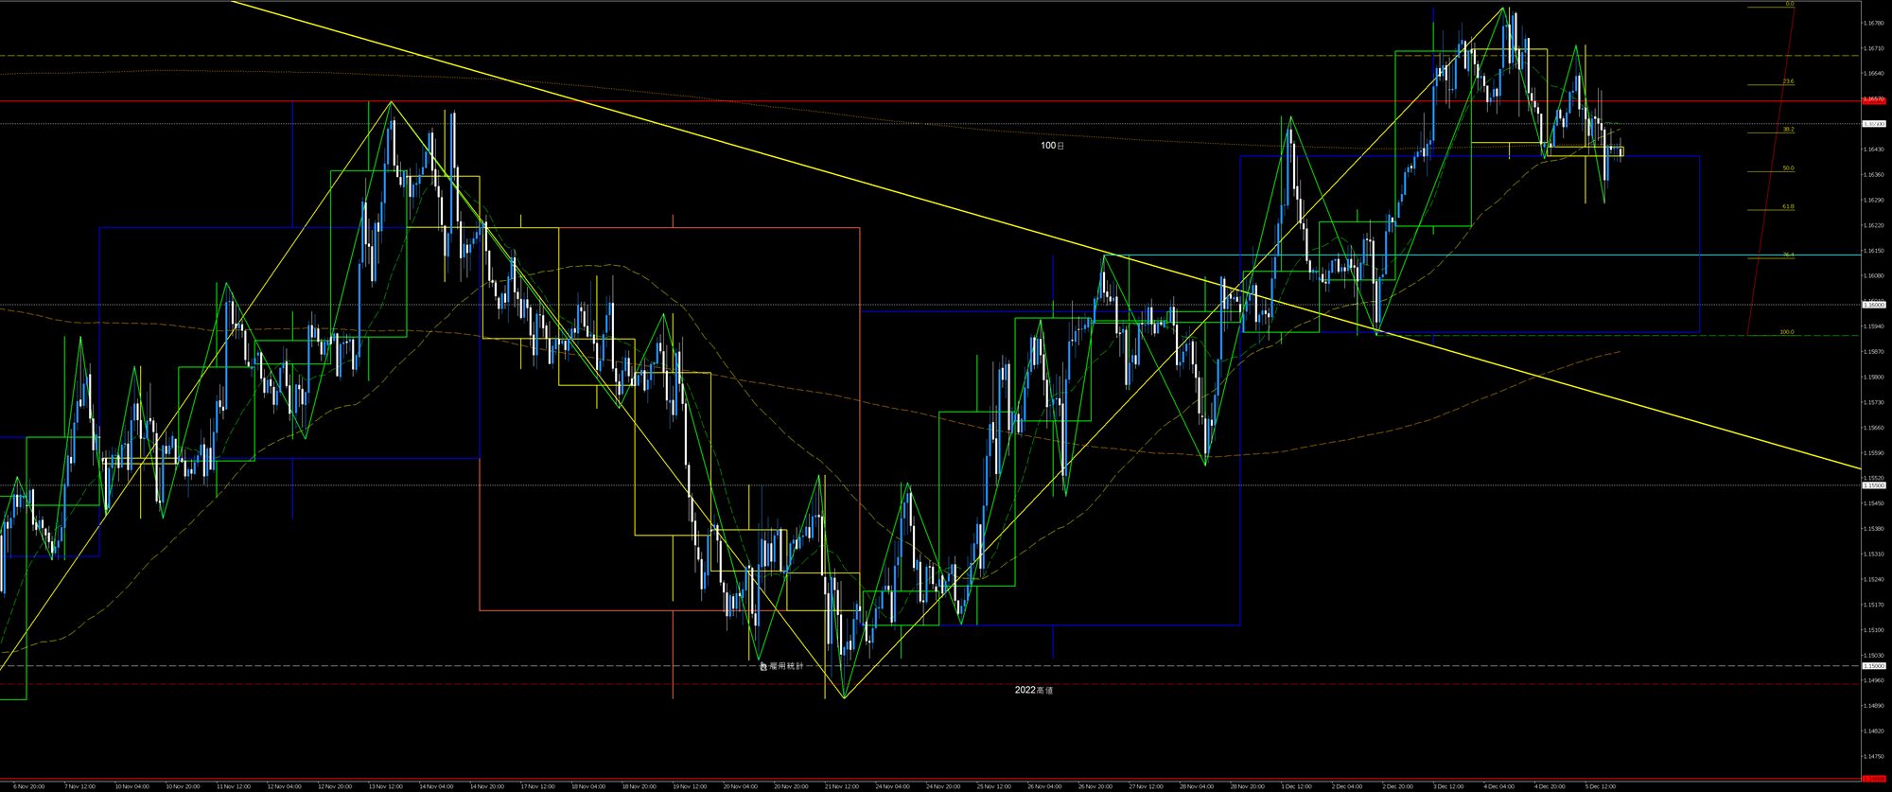
Task: Click the 13 Nov 12:00 time label
Action: (384, 786)
